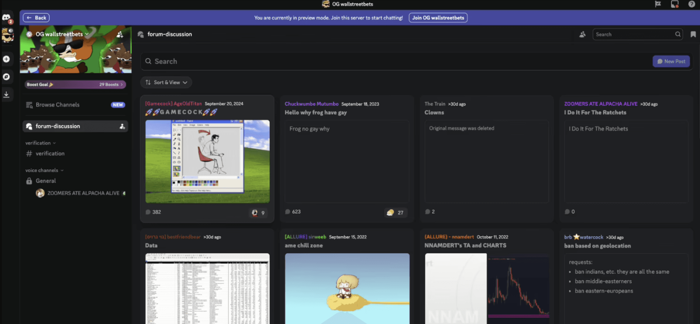The width and height of the screenshot is (700, 324).
Task: Open the inbox monitor icon in title bar
Action: [x=674, y=4]
